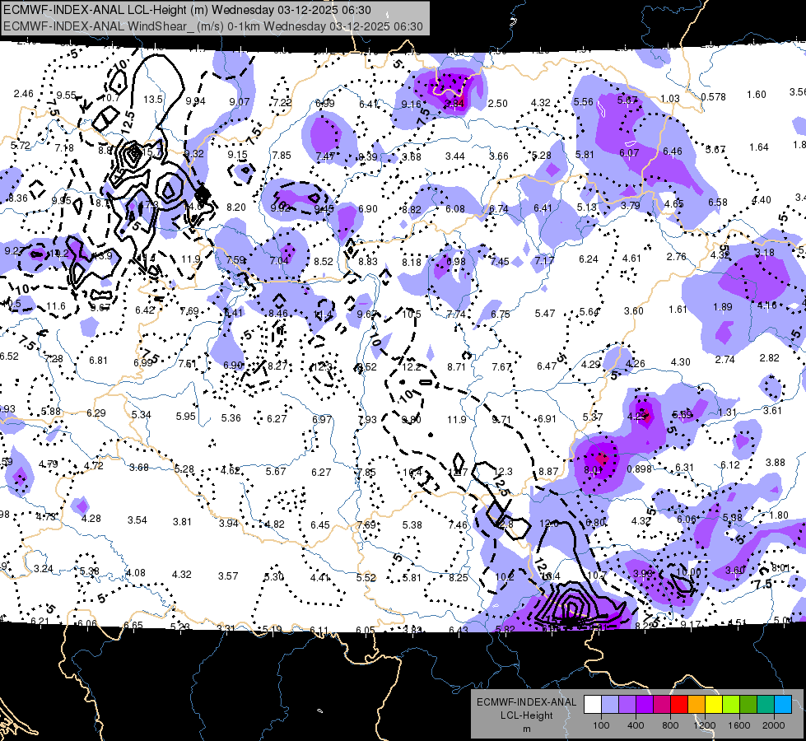Click the map value 1.64
The width and height of the screenshot is (806, 741).
[759, 147]
